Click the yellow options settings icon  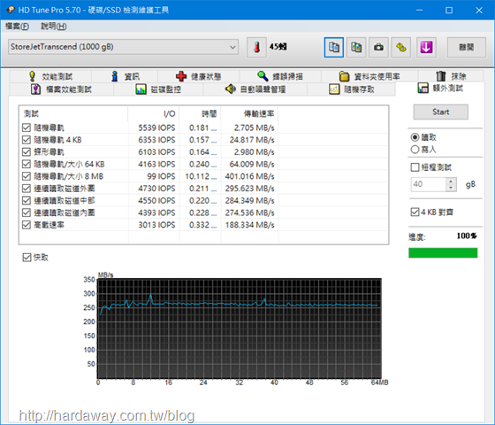[x=401, y=48]
